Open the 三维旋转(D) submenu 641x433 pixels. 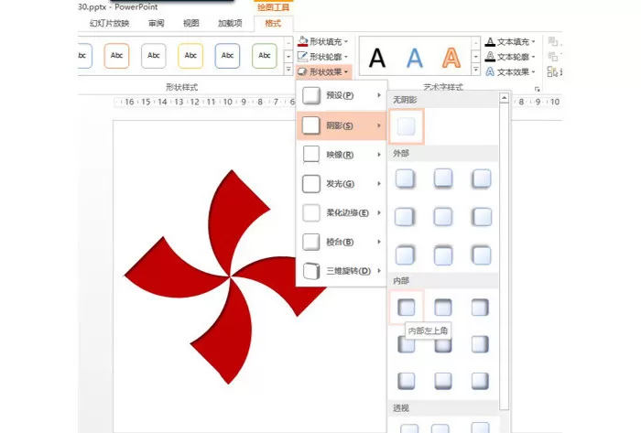coord(342,271)
